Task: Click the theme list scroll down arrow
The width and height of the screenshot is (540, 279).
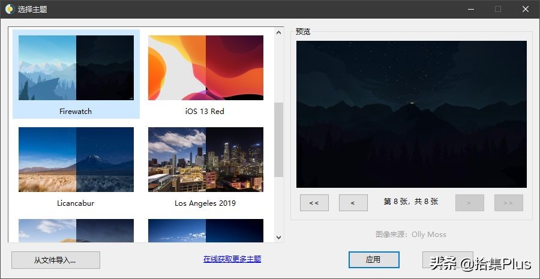Action: pyautogui.click(x=278, y=238)
